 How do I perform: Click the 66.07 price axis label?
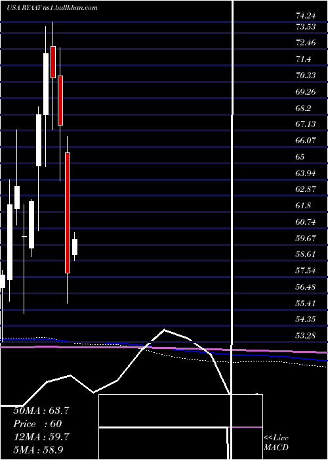(306, 140)
